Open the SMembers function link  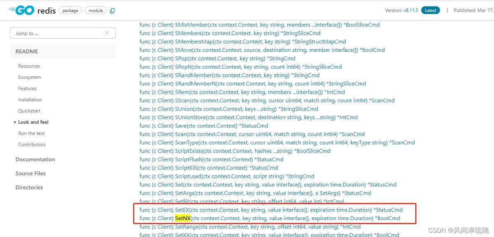pos(230,33)
